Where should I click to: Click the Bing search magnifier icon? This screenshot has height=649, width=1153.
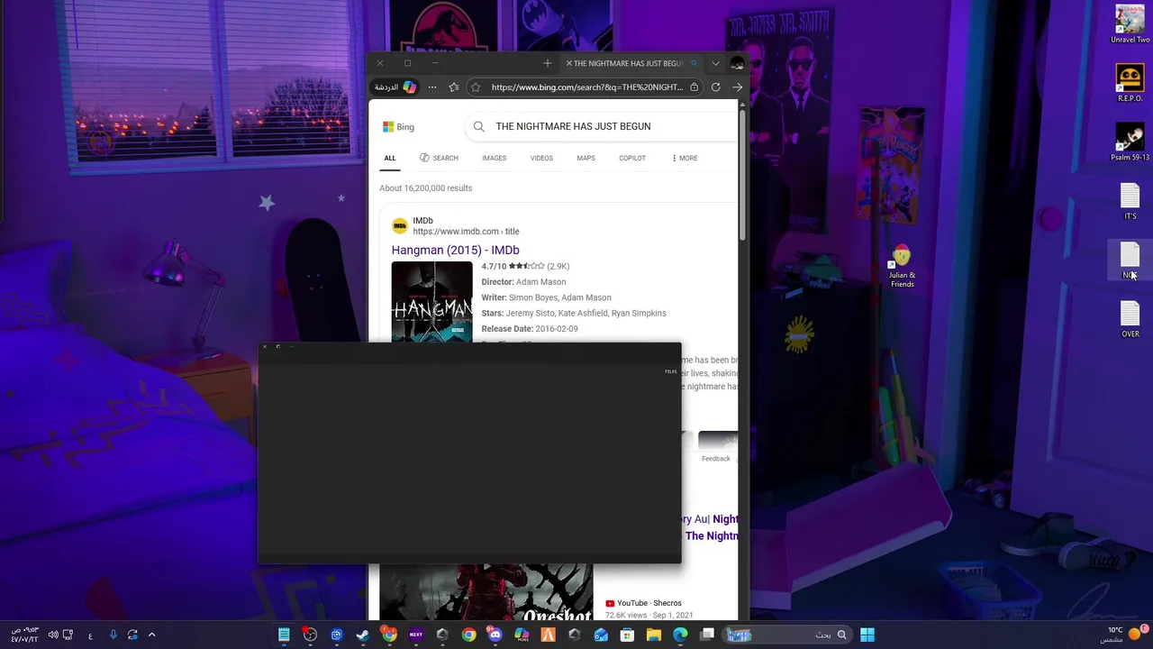478,126
